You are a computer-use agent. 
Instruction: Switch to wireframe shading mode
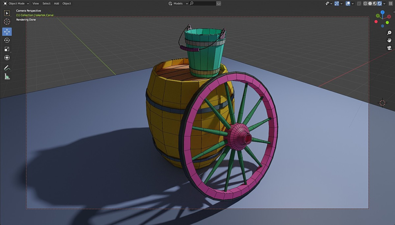pyautogui.click(x=365, y=3)
